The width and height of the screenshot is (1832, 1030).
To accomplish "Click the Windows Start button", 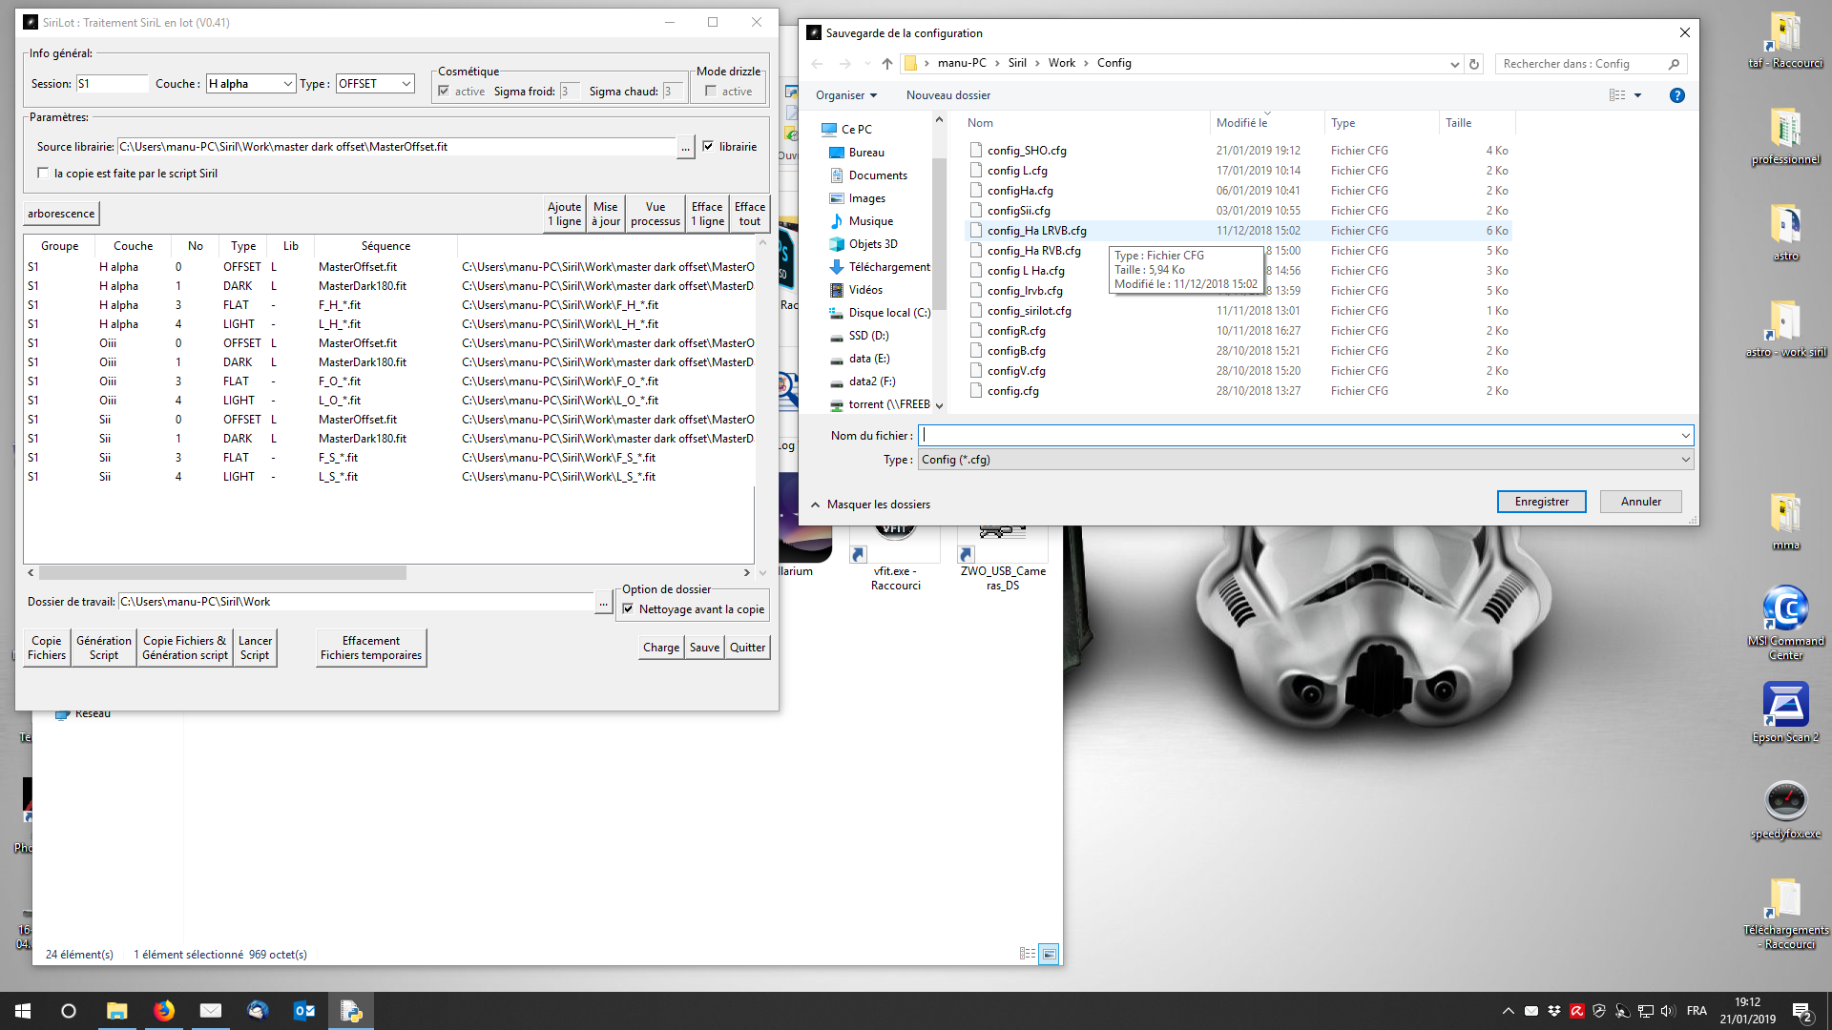I will click(x=23, y=1011).
